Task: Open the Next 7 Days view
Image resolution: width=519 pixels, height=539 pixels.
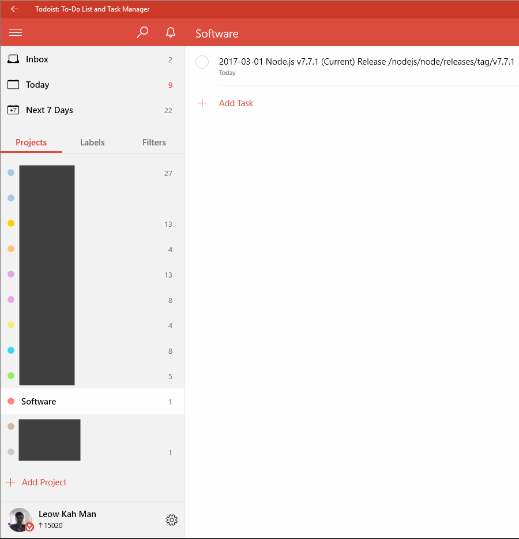Action: 93,110
